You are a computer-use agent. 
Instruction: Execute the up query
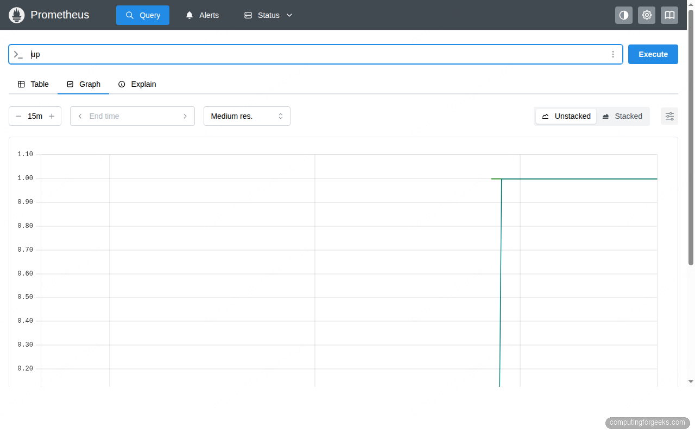tap(653, 54)
